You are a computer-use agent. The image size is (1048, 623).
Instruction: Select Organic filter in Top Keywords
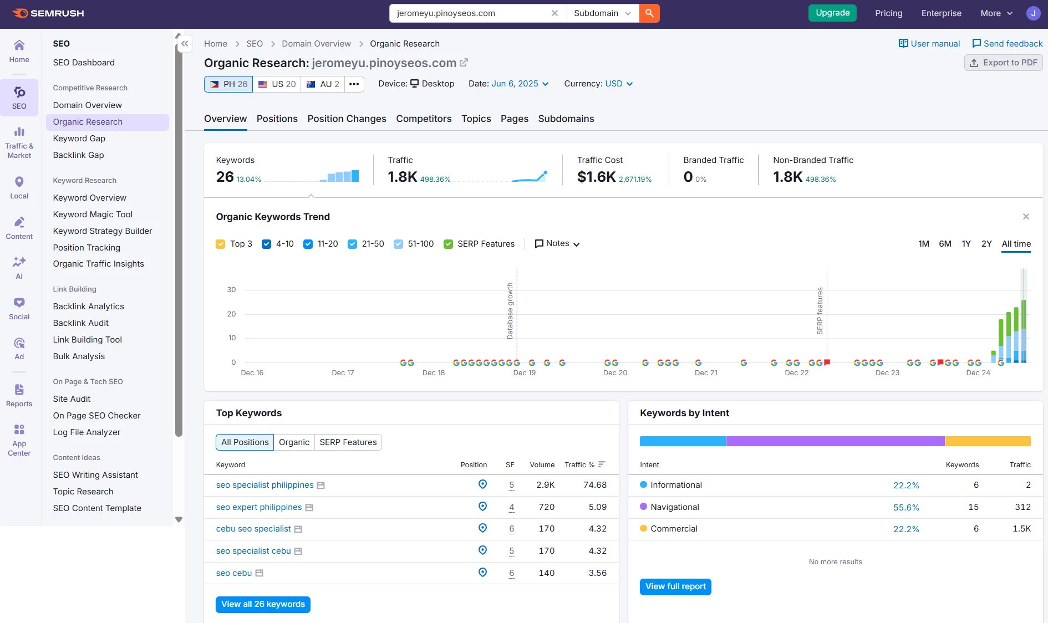[x=294, y=442]
